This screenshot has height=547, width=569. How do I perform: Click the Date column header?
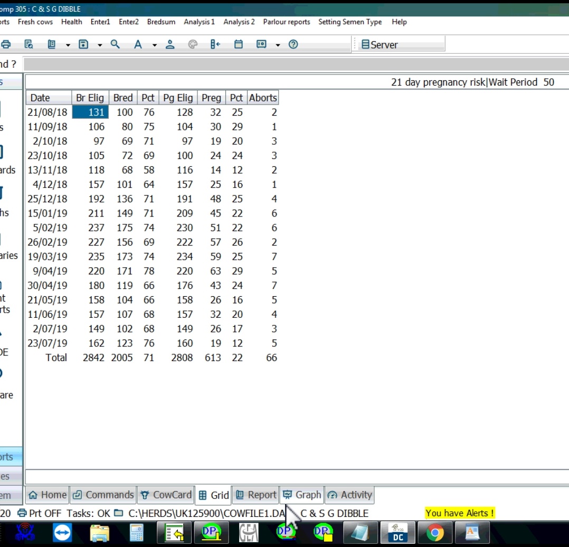pos(49,98)
